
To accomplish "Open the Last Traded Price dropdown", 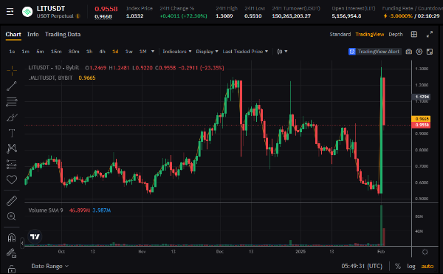I will [245, 52].
